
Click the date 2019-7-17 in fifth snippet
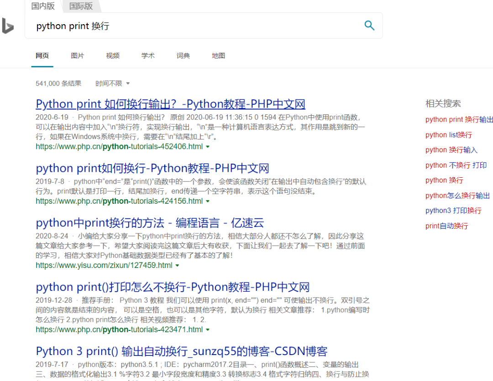pyautogui.click(x=52, y=365)
